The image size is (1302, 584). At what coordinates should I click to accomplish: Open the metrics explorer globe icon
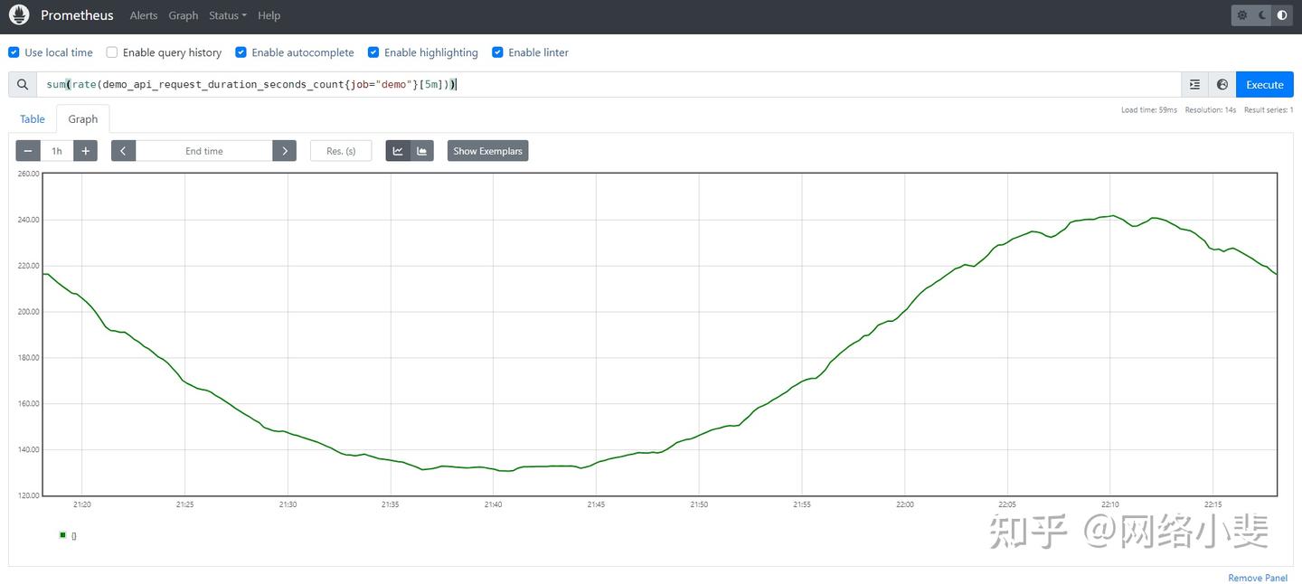point(1222,84)
